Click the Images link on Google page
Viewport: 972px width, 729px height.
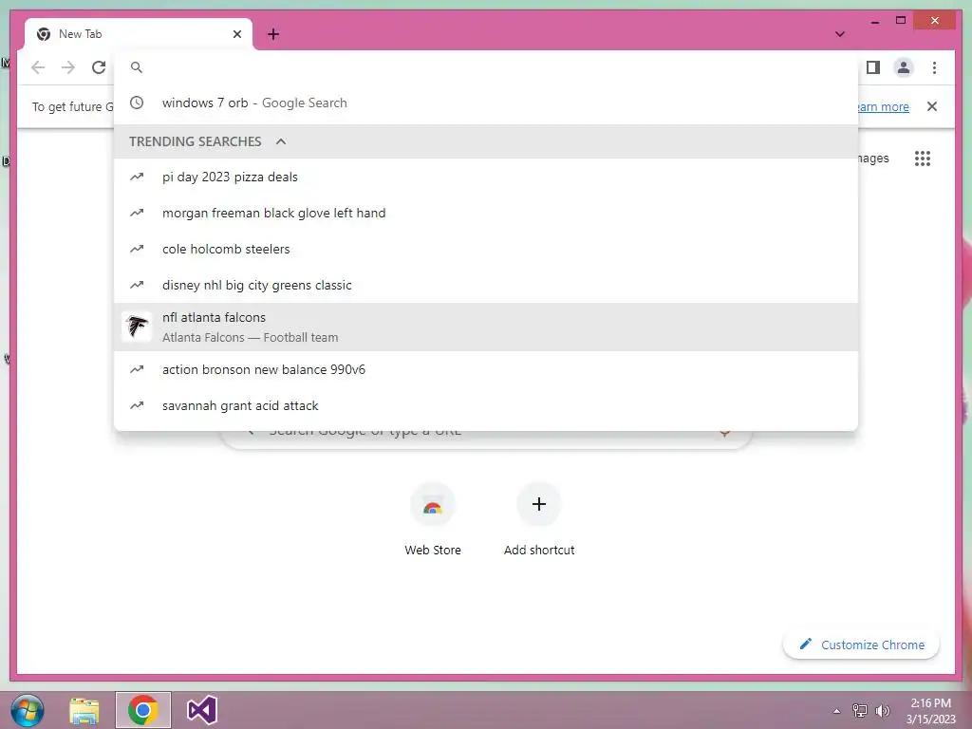pos(873,159)
